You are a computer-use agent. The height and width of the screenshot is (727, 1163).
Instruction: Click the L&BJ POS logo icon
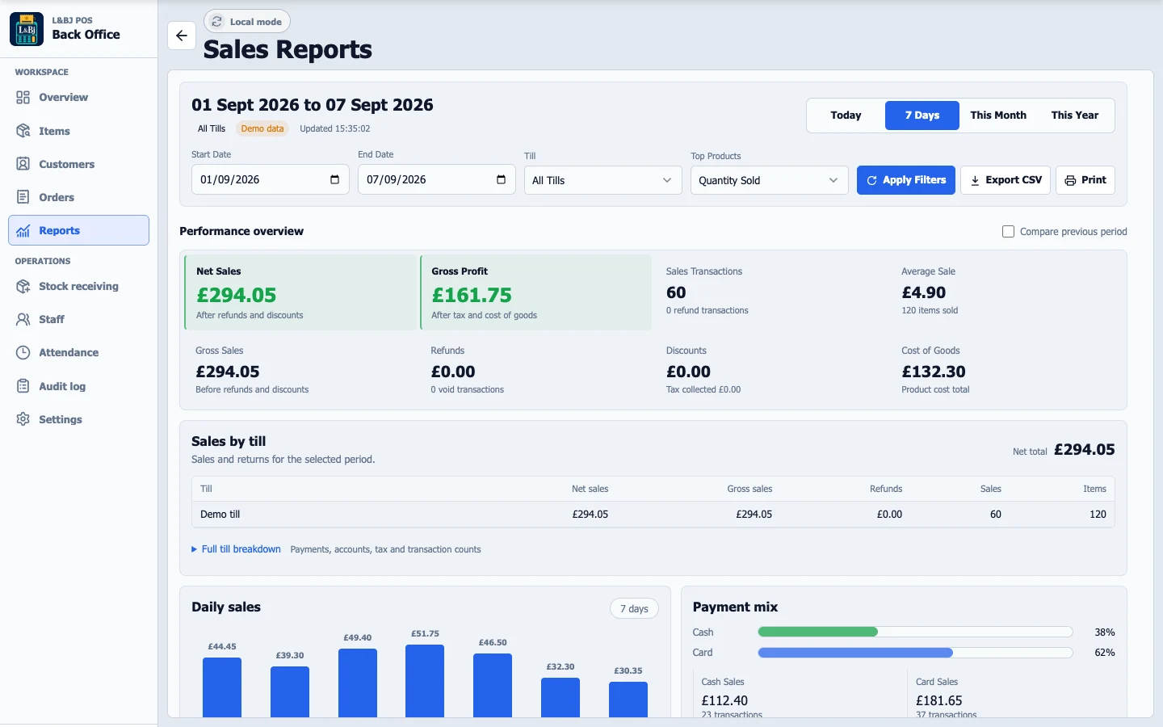tap(27, 29)
